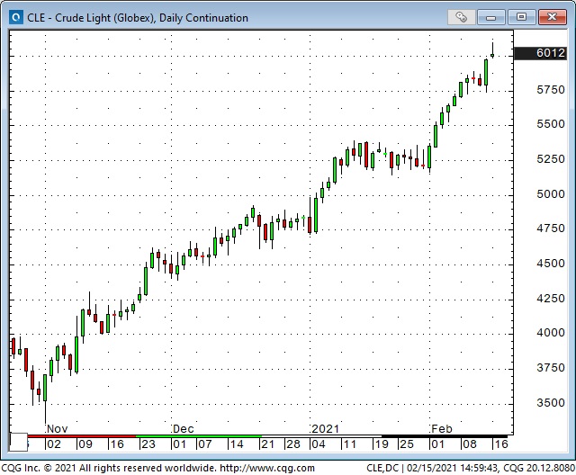
Task: Click the tall green candle below 5500
Action: [436, 136]
